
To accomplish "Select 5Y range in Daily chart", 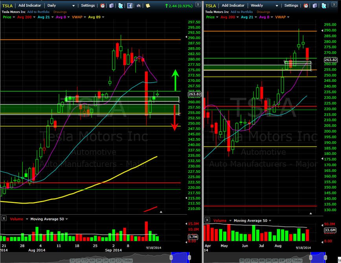I will point(72,260).
